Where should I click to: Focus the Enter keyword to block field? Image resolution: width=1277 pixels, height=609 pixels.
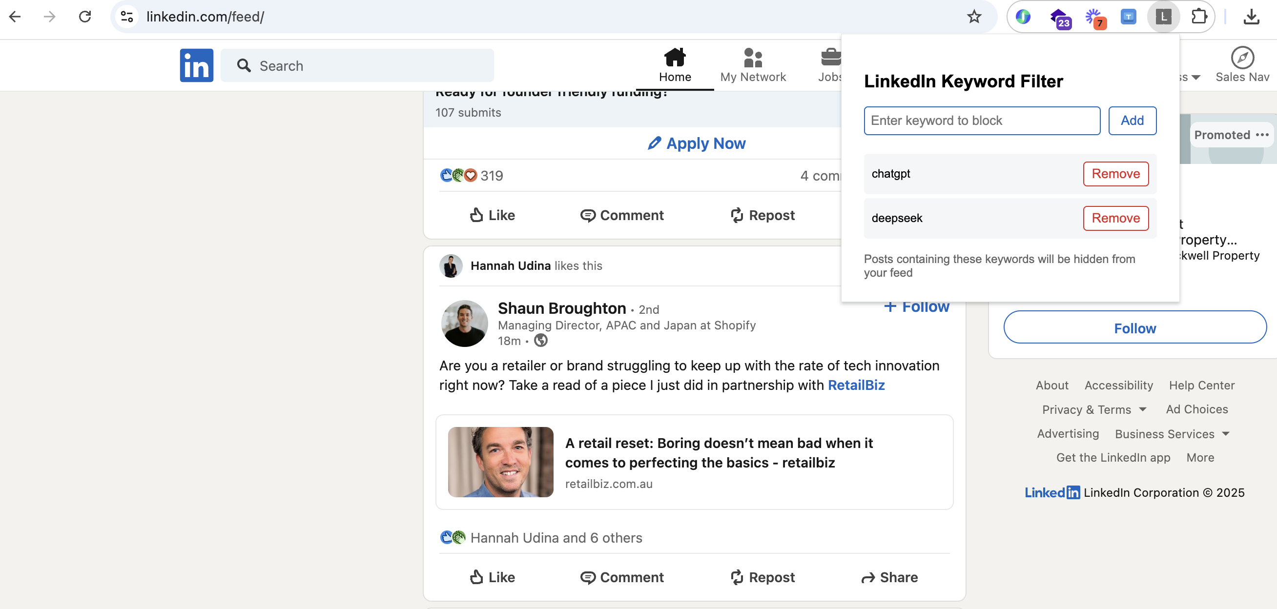[x=982, y=121]
